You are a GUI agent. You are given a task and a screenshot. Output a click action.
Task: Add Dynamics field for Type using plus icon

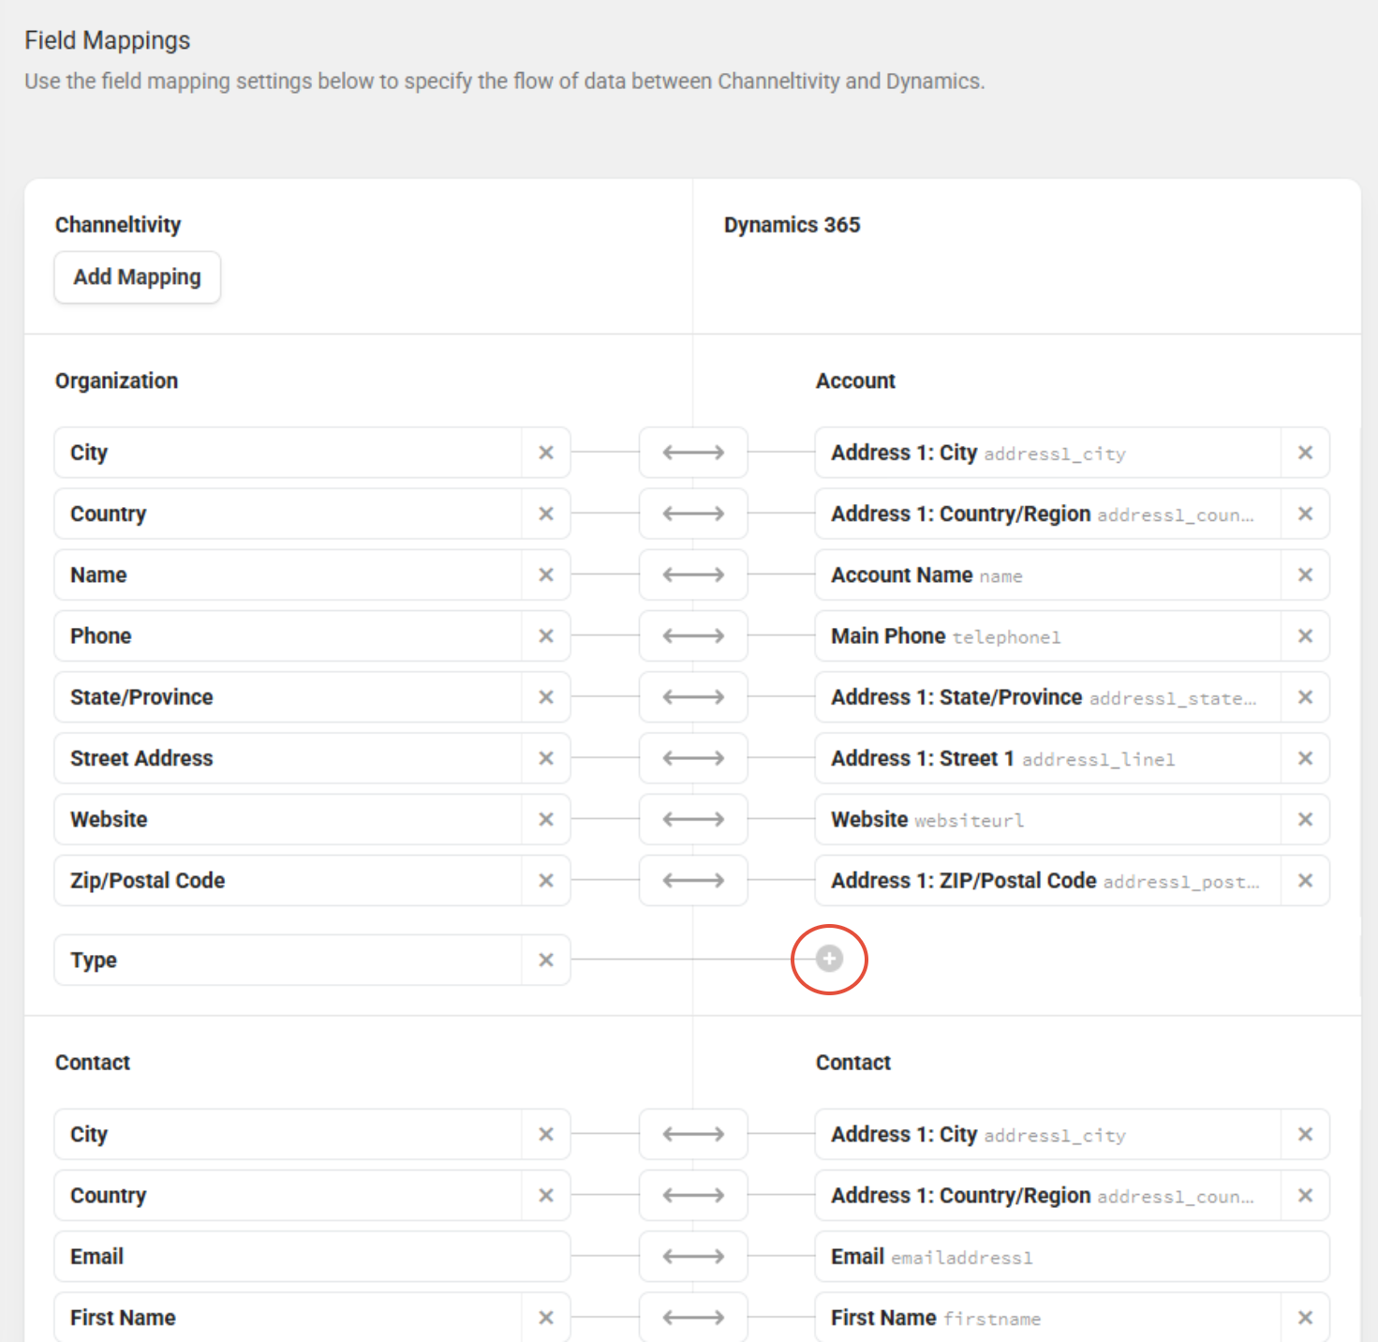pyautogui.click(x=829, y=959)
